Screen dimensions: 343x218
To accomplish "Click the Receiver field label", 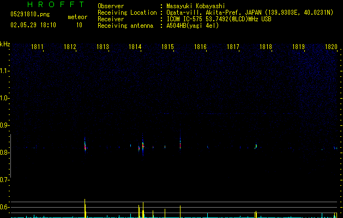I will tap(111, 19).
